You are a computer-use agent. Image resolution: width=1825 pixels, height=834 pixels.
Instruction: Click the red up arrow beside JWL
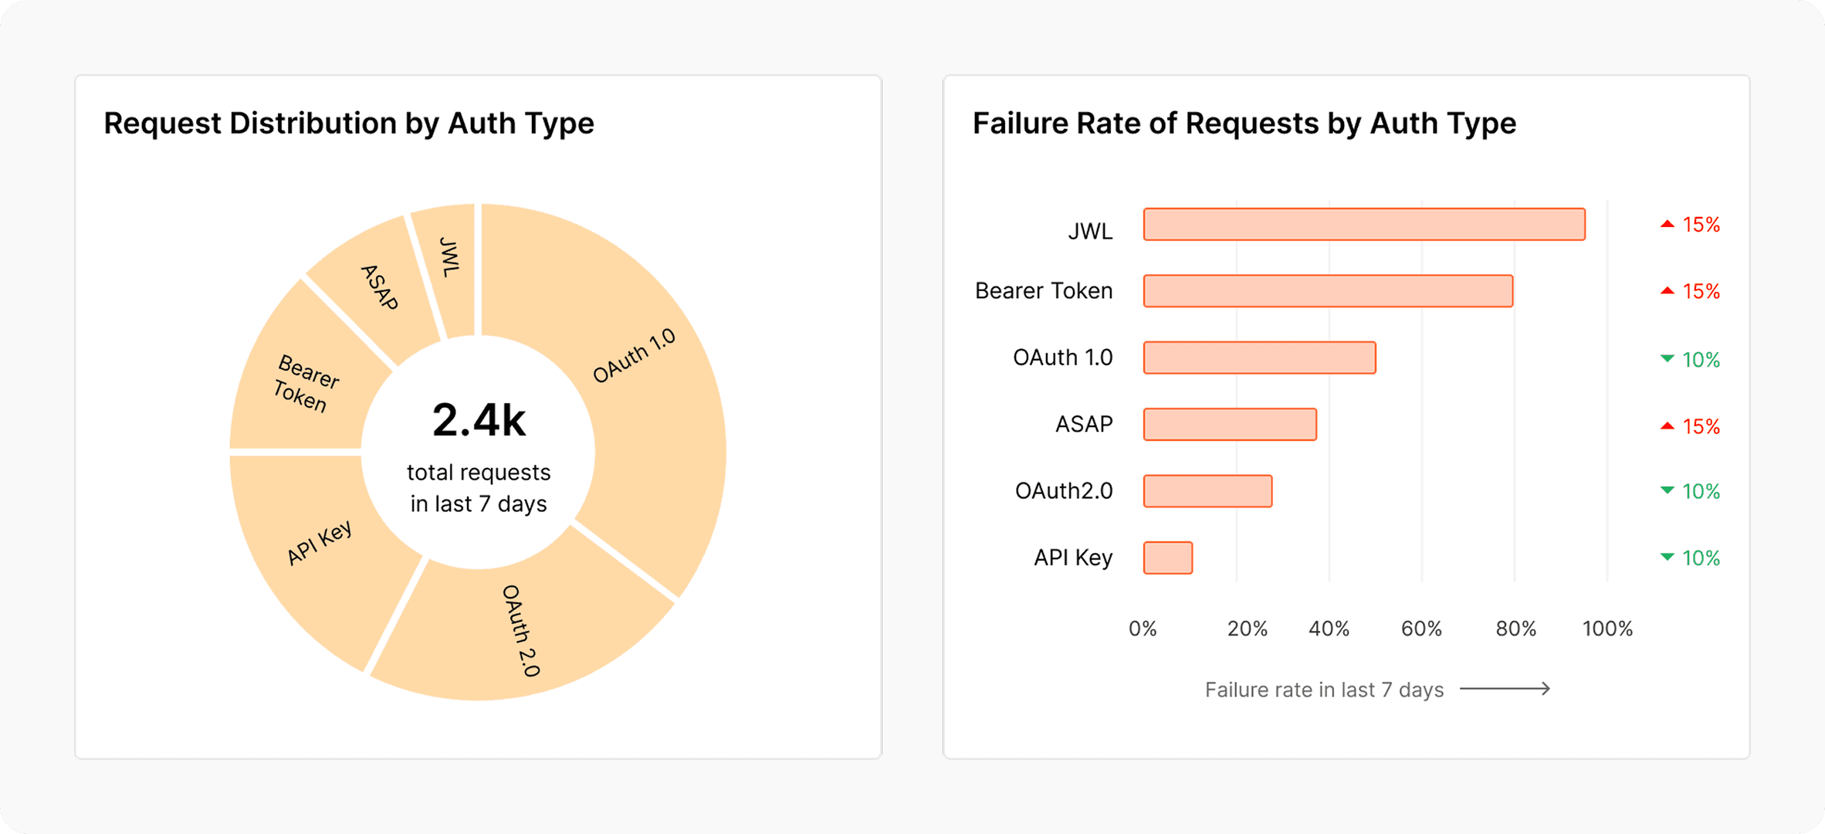pos(1667,225)
